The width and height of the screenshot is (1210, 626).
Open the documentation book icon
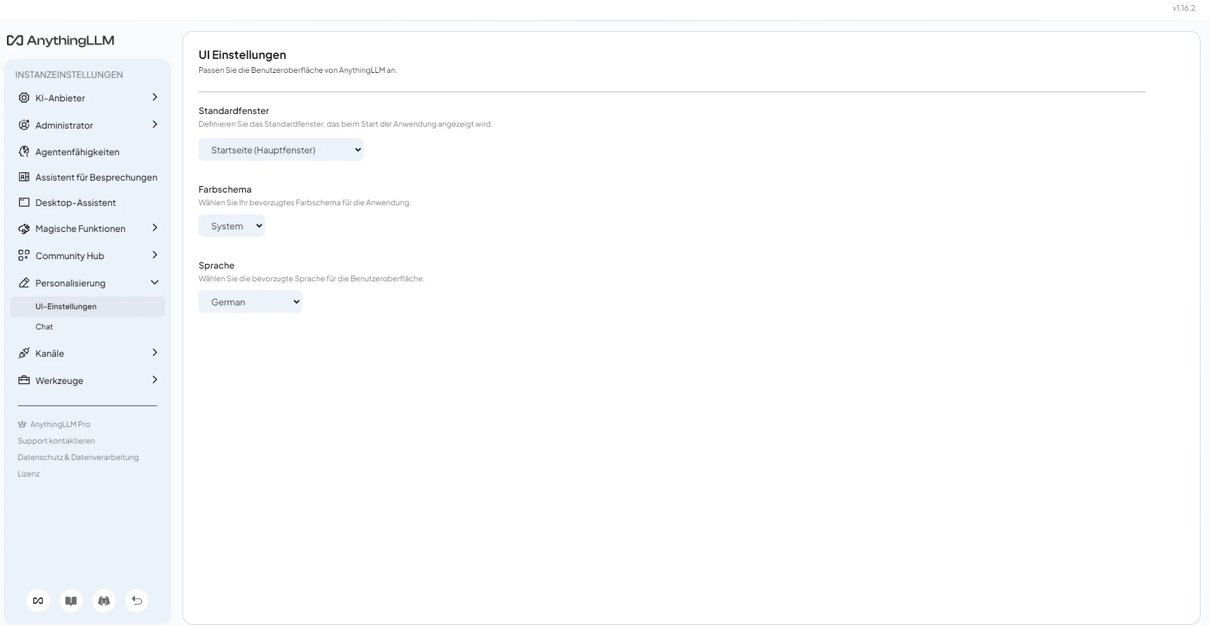71,601
